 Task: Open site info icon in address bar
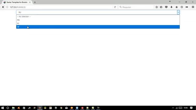pos(7,7)
